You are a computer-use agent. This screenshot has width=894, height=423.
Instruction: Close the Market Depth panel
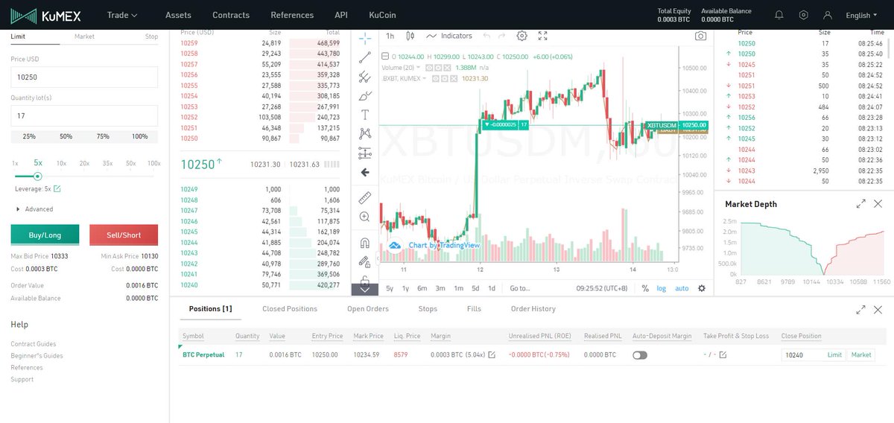coord(878,203)
